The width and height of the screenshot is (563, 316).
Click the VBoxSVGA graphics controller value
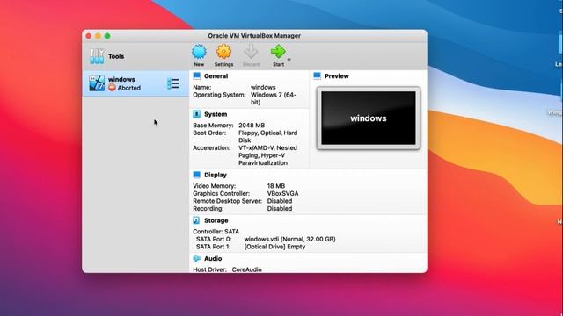[x=282, y=193]
